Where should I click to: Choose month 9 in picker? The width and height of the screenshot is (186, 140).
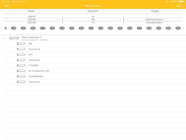click(93, 17)
